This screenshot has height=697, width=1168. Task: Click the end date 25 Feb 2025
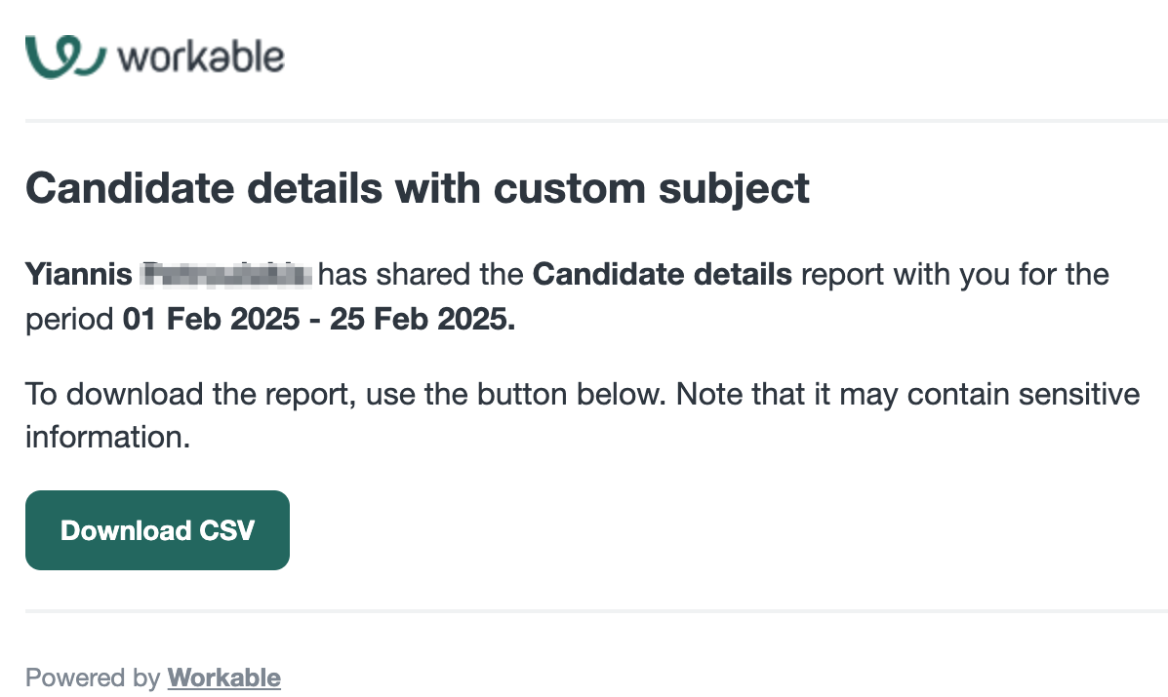tap(423, 319)
